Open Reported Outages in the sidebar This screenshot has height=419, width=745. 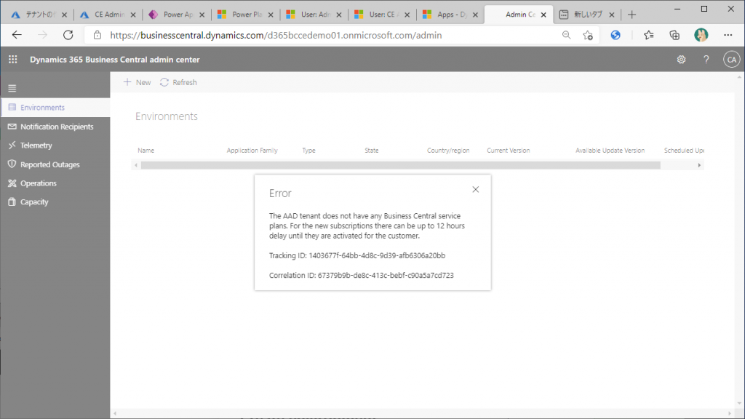pos(55,164)
